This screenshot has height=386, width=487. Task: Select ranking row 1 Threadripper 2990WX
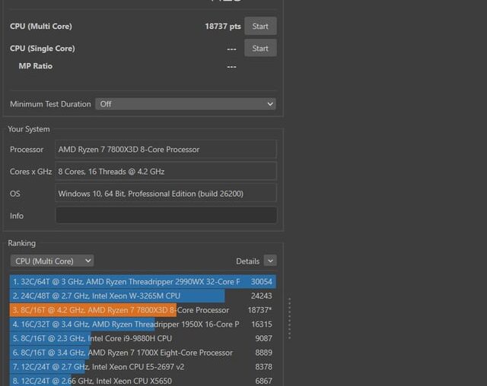[142, 281]
